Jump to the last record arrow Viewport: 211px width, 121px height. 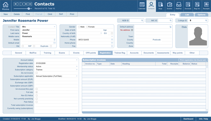click(26, 4)
